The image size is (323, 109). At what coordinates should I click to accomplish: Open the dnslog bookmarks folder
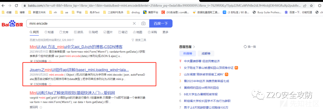tap(133, 12)
